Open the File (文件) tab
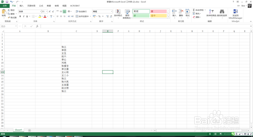 click(x=5, y=6)
